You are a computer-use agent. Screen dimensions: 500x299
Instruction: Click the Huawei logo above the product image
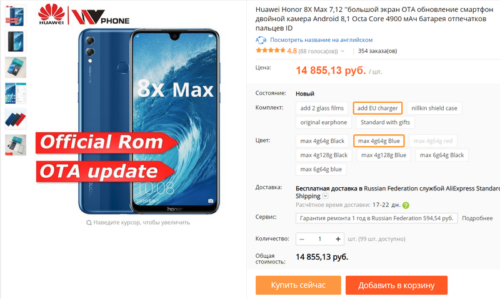(51, 14)
